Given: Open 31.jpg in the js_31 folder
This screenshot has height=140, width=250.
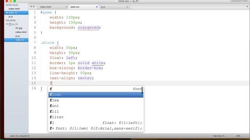Looking at the screenshot, I should pyautogui.click(x=19, y=28).
